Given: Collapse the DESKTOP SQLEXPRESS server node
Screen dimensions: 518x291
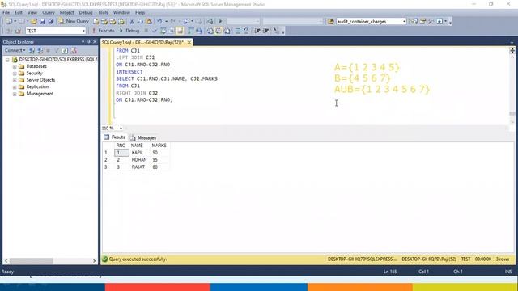Looking at the screenshot, I should pyautogui.click(x=7, y=60).
